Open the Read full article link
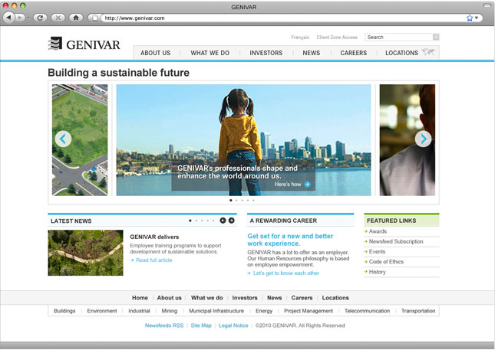Screen dimensions: 495x350 click(x=153, y=260)
